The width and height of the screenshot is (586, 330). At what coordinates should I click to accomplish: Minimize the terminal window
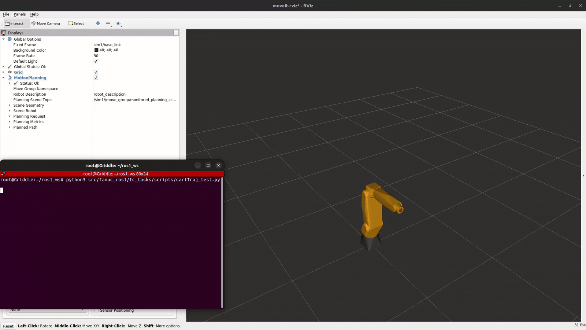click(x=198, y=165)
